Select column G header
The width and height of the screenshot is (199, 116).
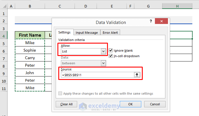click(x=148, y=6)
